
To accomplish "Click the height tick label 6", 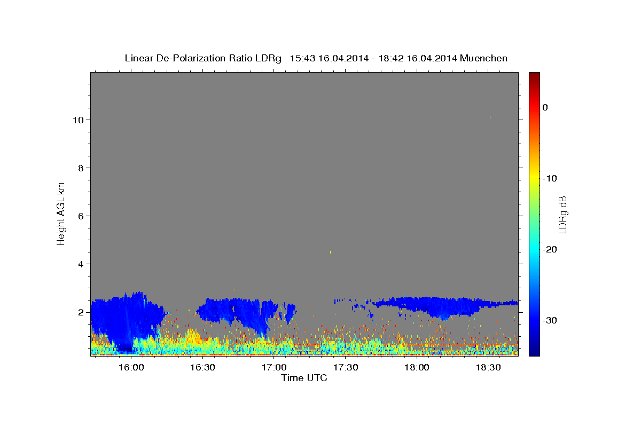I will point(82,216).
